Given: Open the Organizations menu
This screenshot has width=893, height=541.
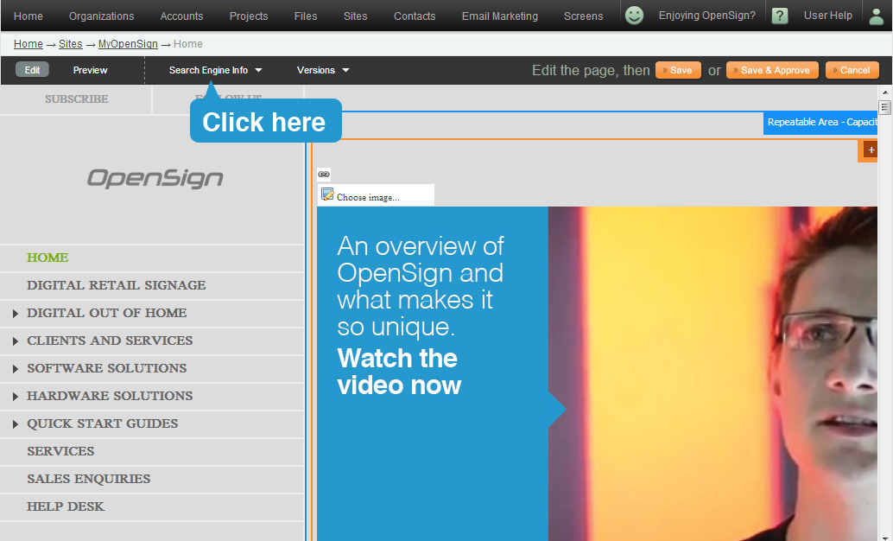Looking at the screenshot, I should (101, 16).
